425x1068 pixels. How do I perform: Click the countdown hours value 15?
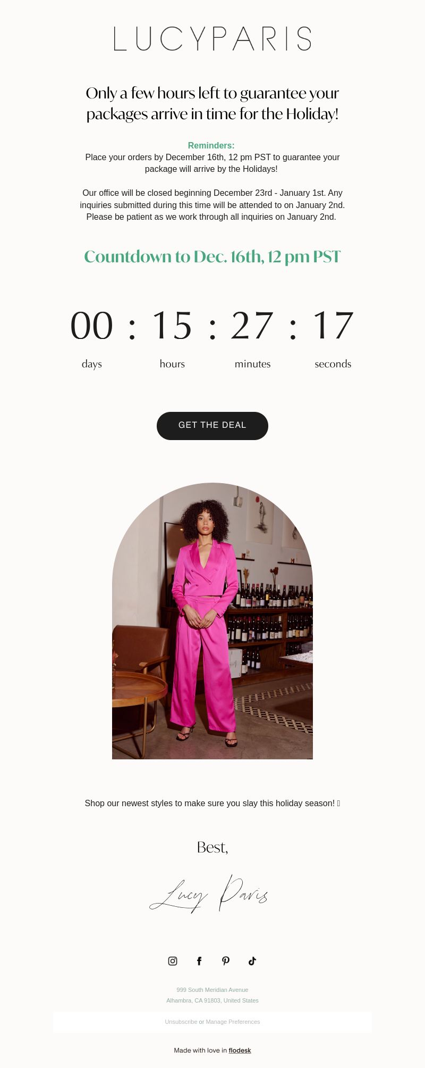pyautogui.click(x=172, y=325)
